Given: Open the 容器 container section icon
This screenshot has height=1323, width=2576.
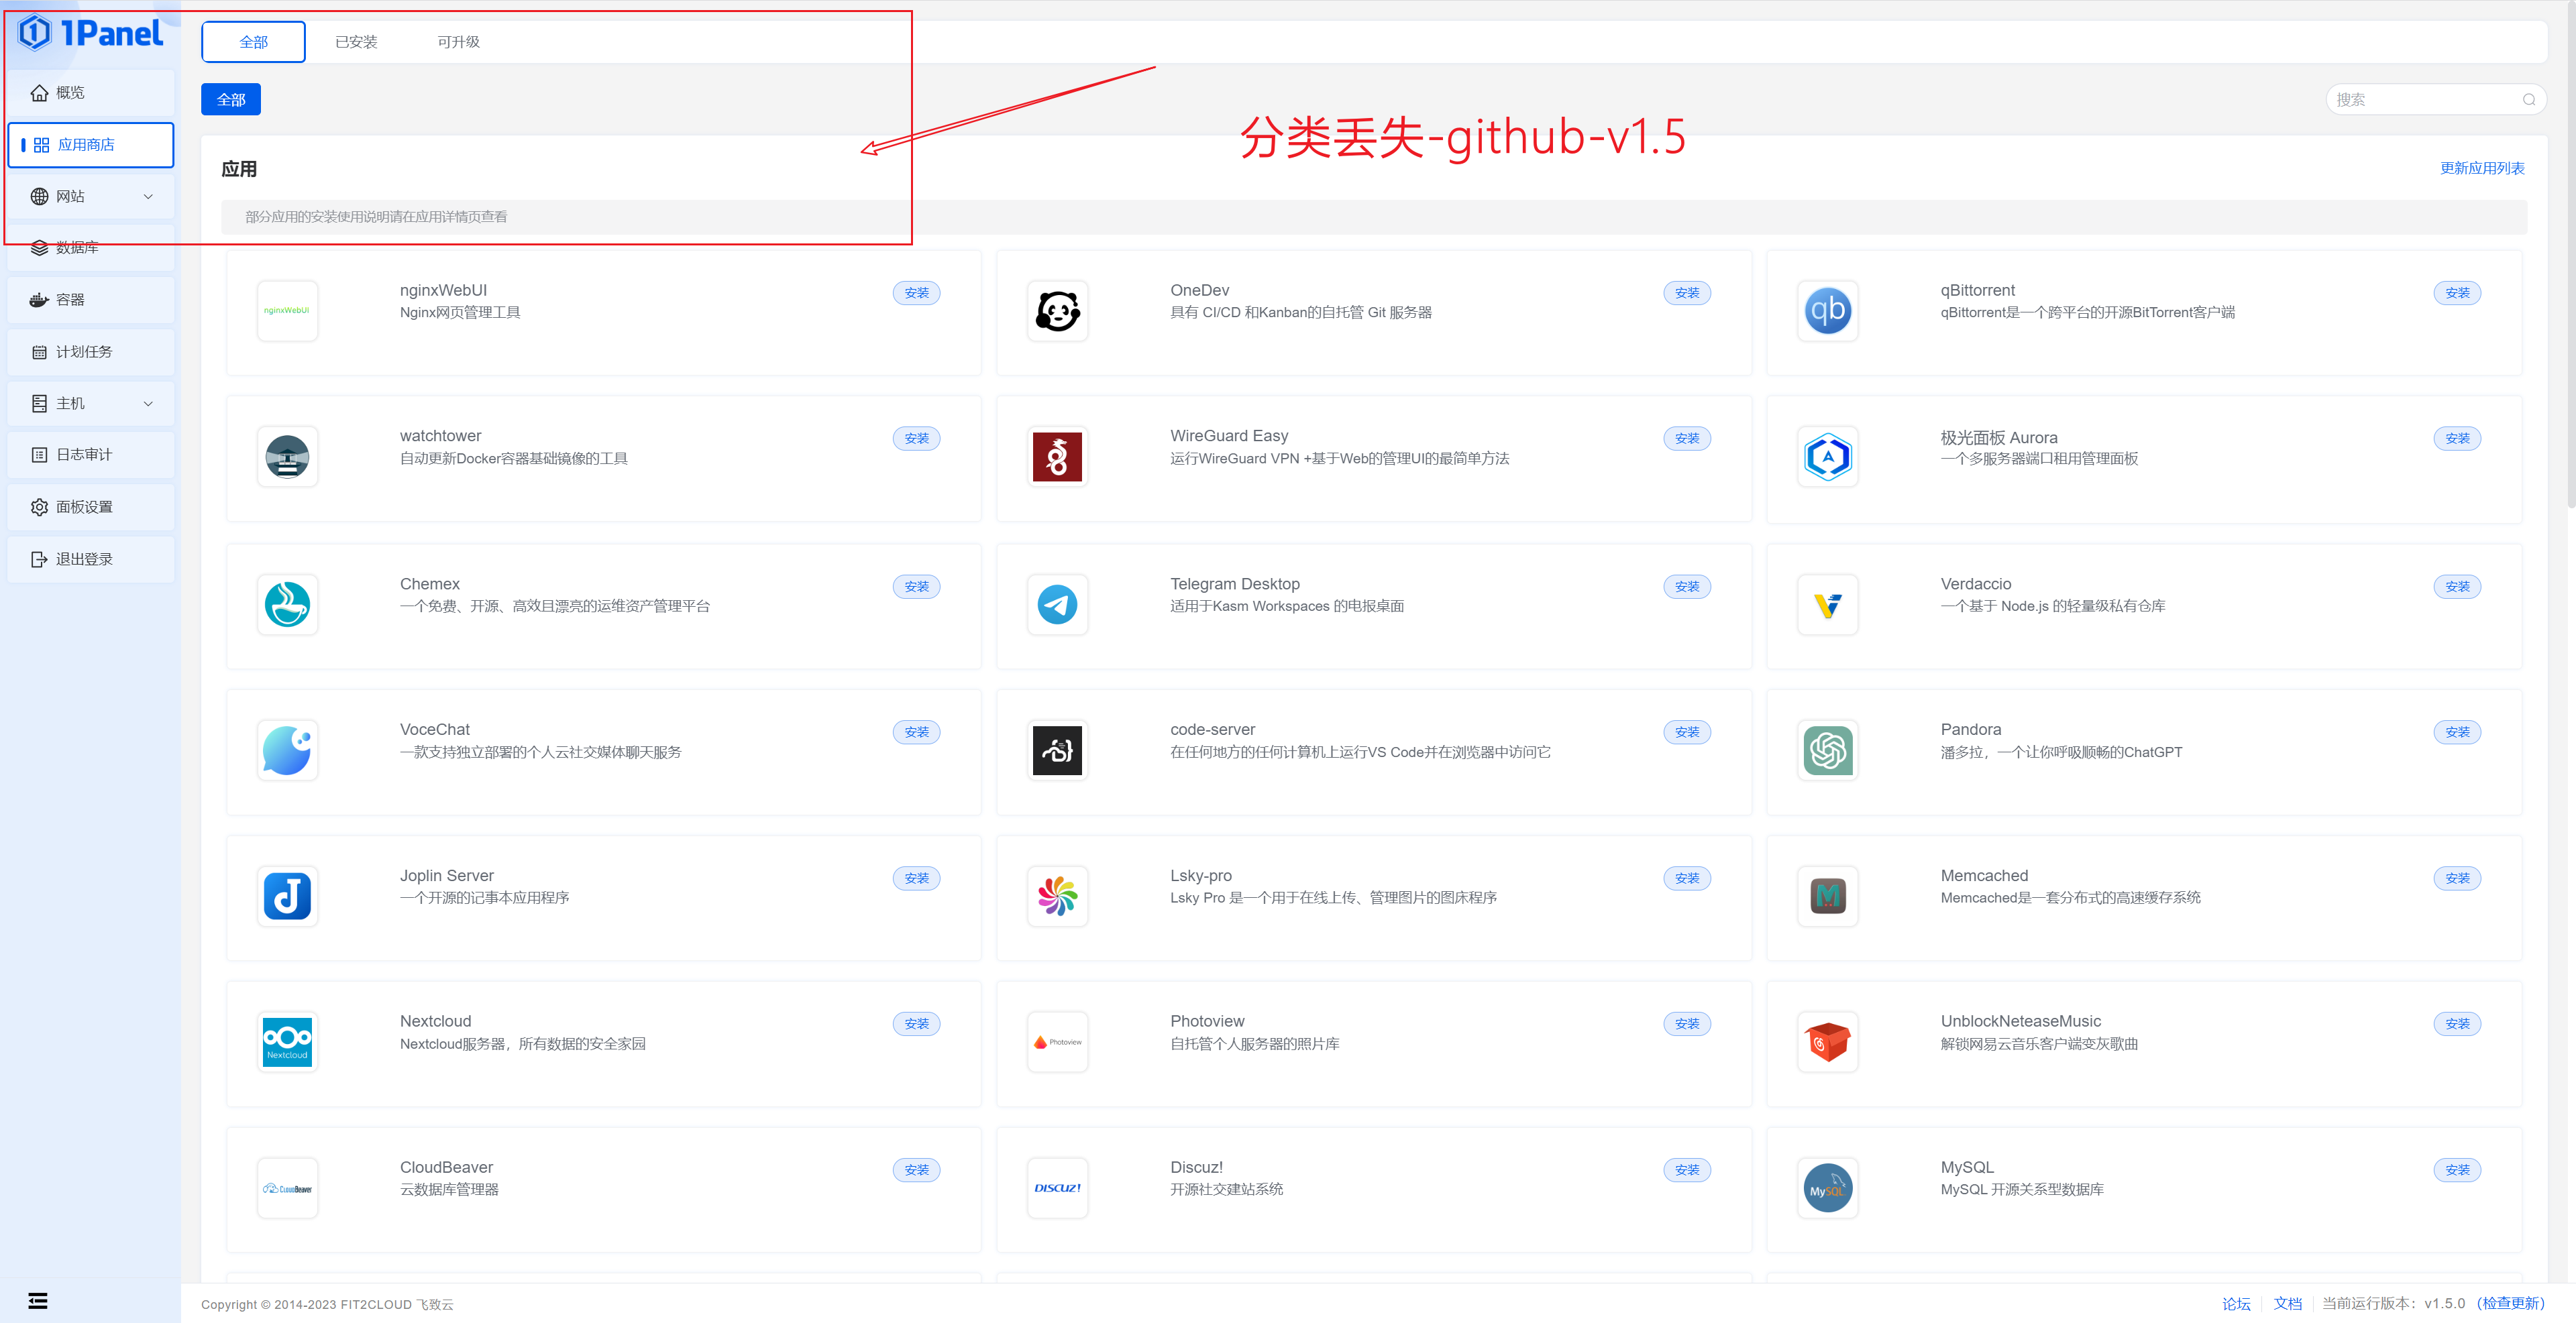Looking at the screenshot, I should pyautogui.click(x=40, y=299).
